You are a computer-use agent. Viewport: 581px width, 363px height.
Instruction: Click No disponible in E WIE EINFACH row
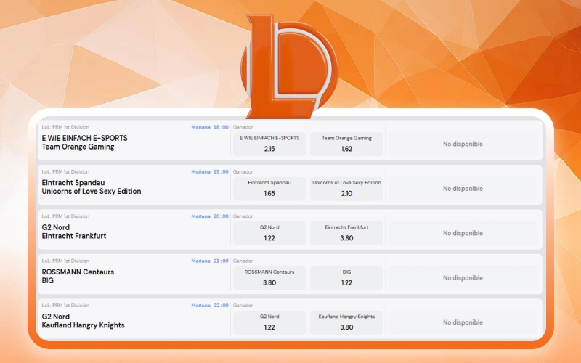point(463,144)
